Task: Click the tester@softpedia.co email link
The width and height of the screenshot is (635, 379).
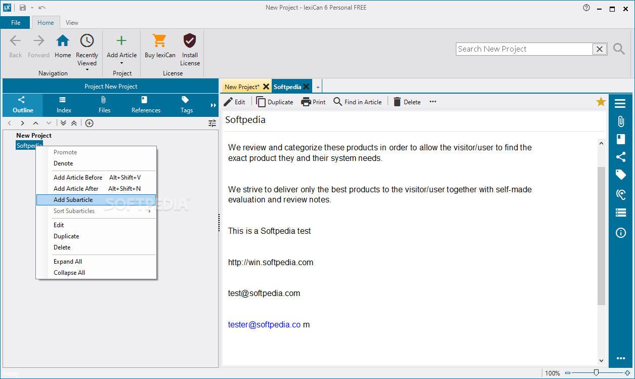Action: click(264, 324)
